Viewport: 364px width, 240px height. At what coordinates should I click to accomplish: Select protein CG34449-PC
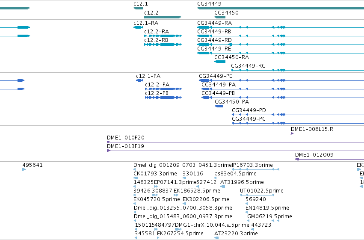[x=298, y=123]
